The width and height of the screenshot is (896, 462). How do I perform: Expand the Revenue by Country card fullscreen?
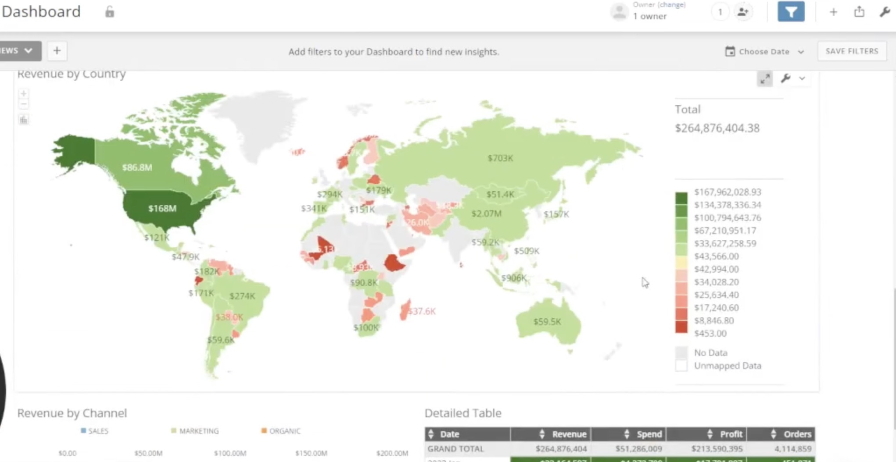point(765,79)
